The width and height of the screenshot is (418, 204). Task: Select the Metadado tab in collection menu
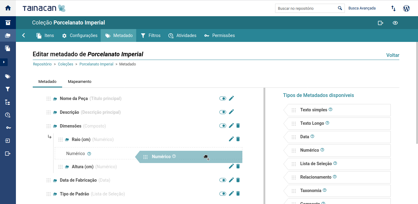(x=119, y=35)
